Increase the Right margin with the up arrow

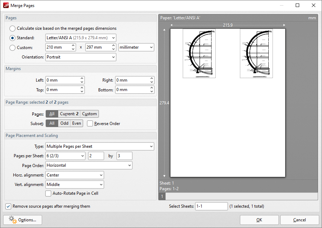coord(152,78)
